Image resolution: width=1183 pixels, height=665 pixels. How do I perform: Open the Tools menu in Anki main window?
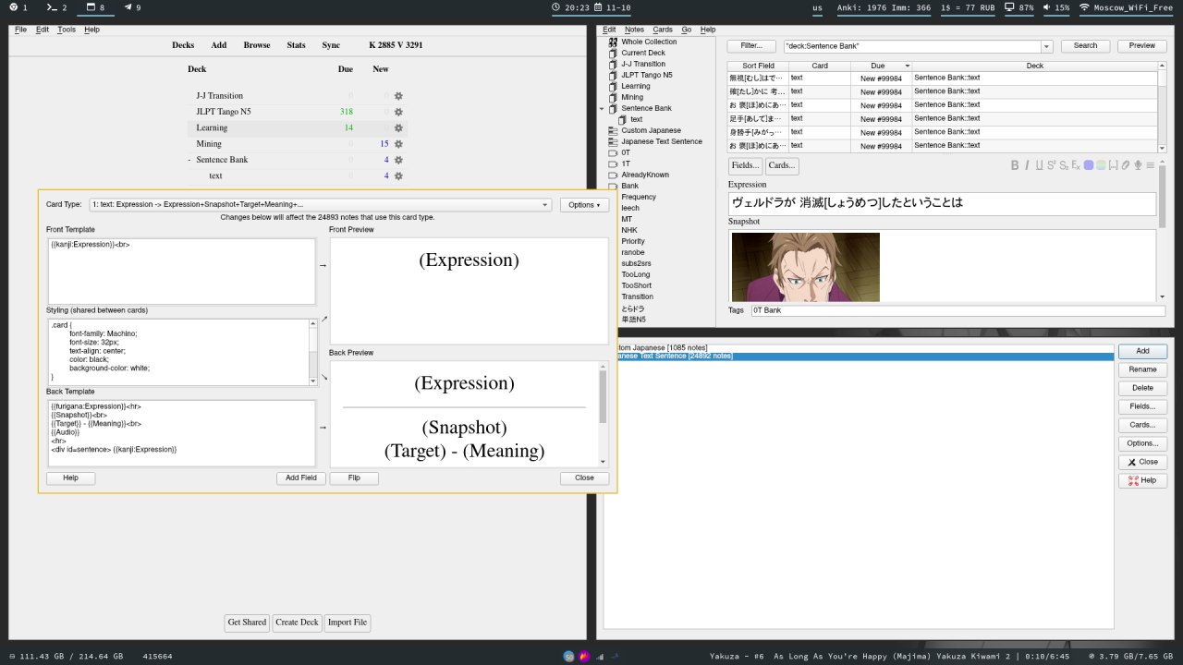(x=67, y=30)
